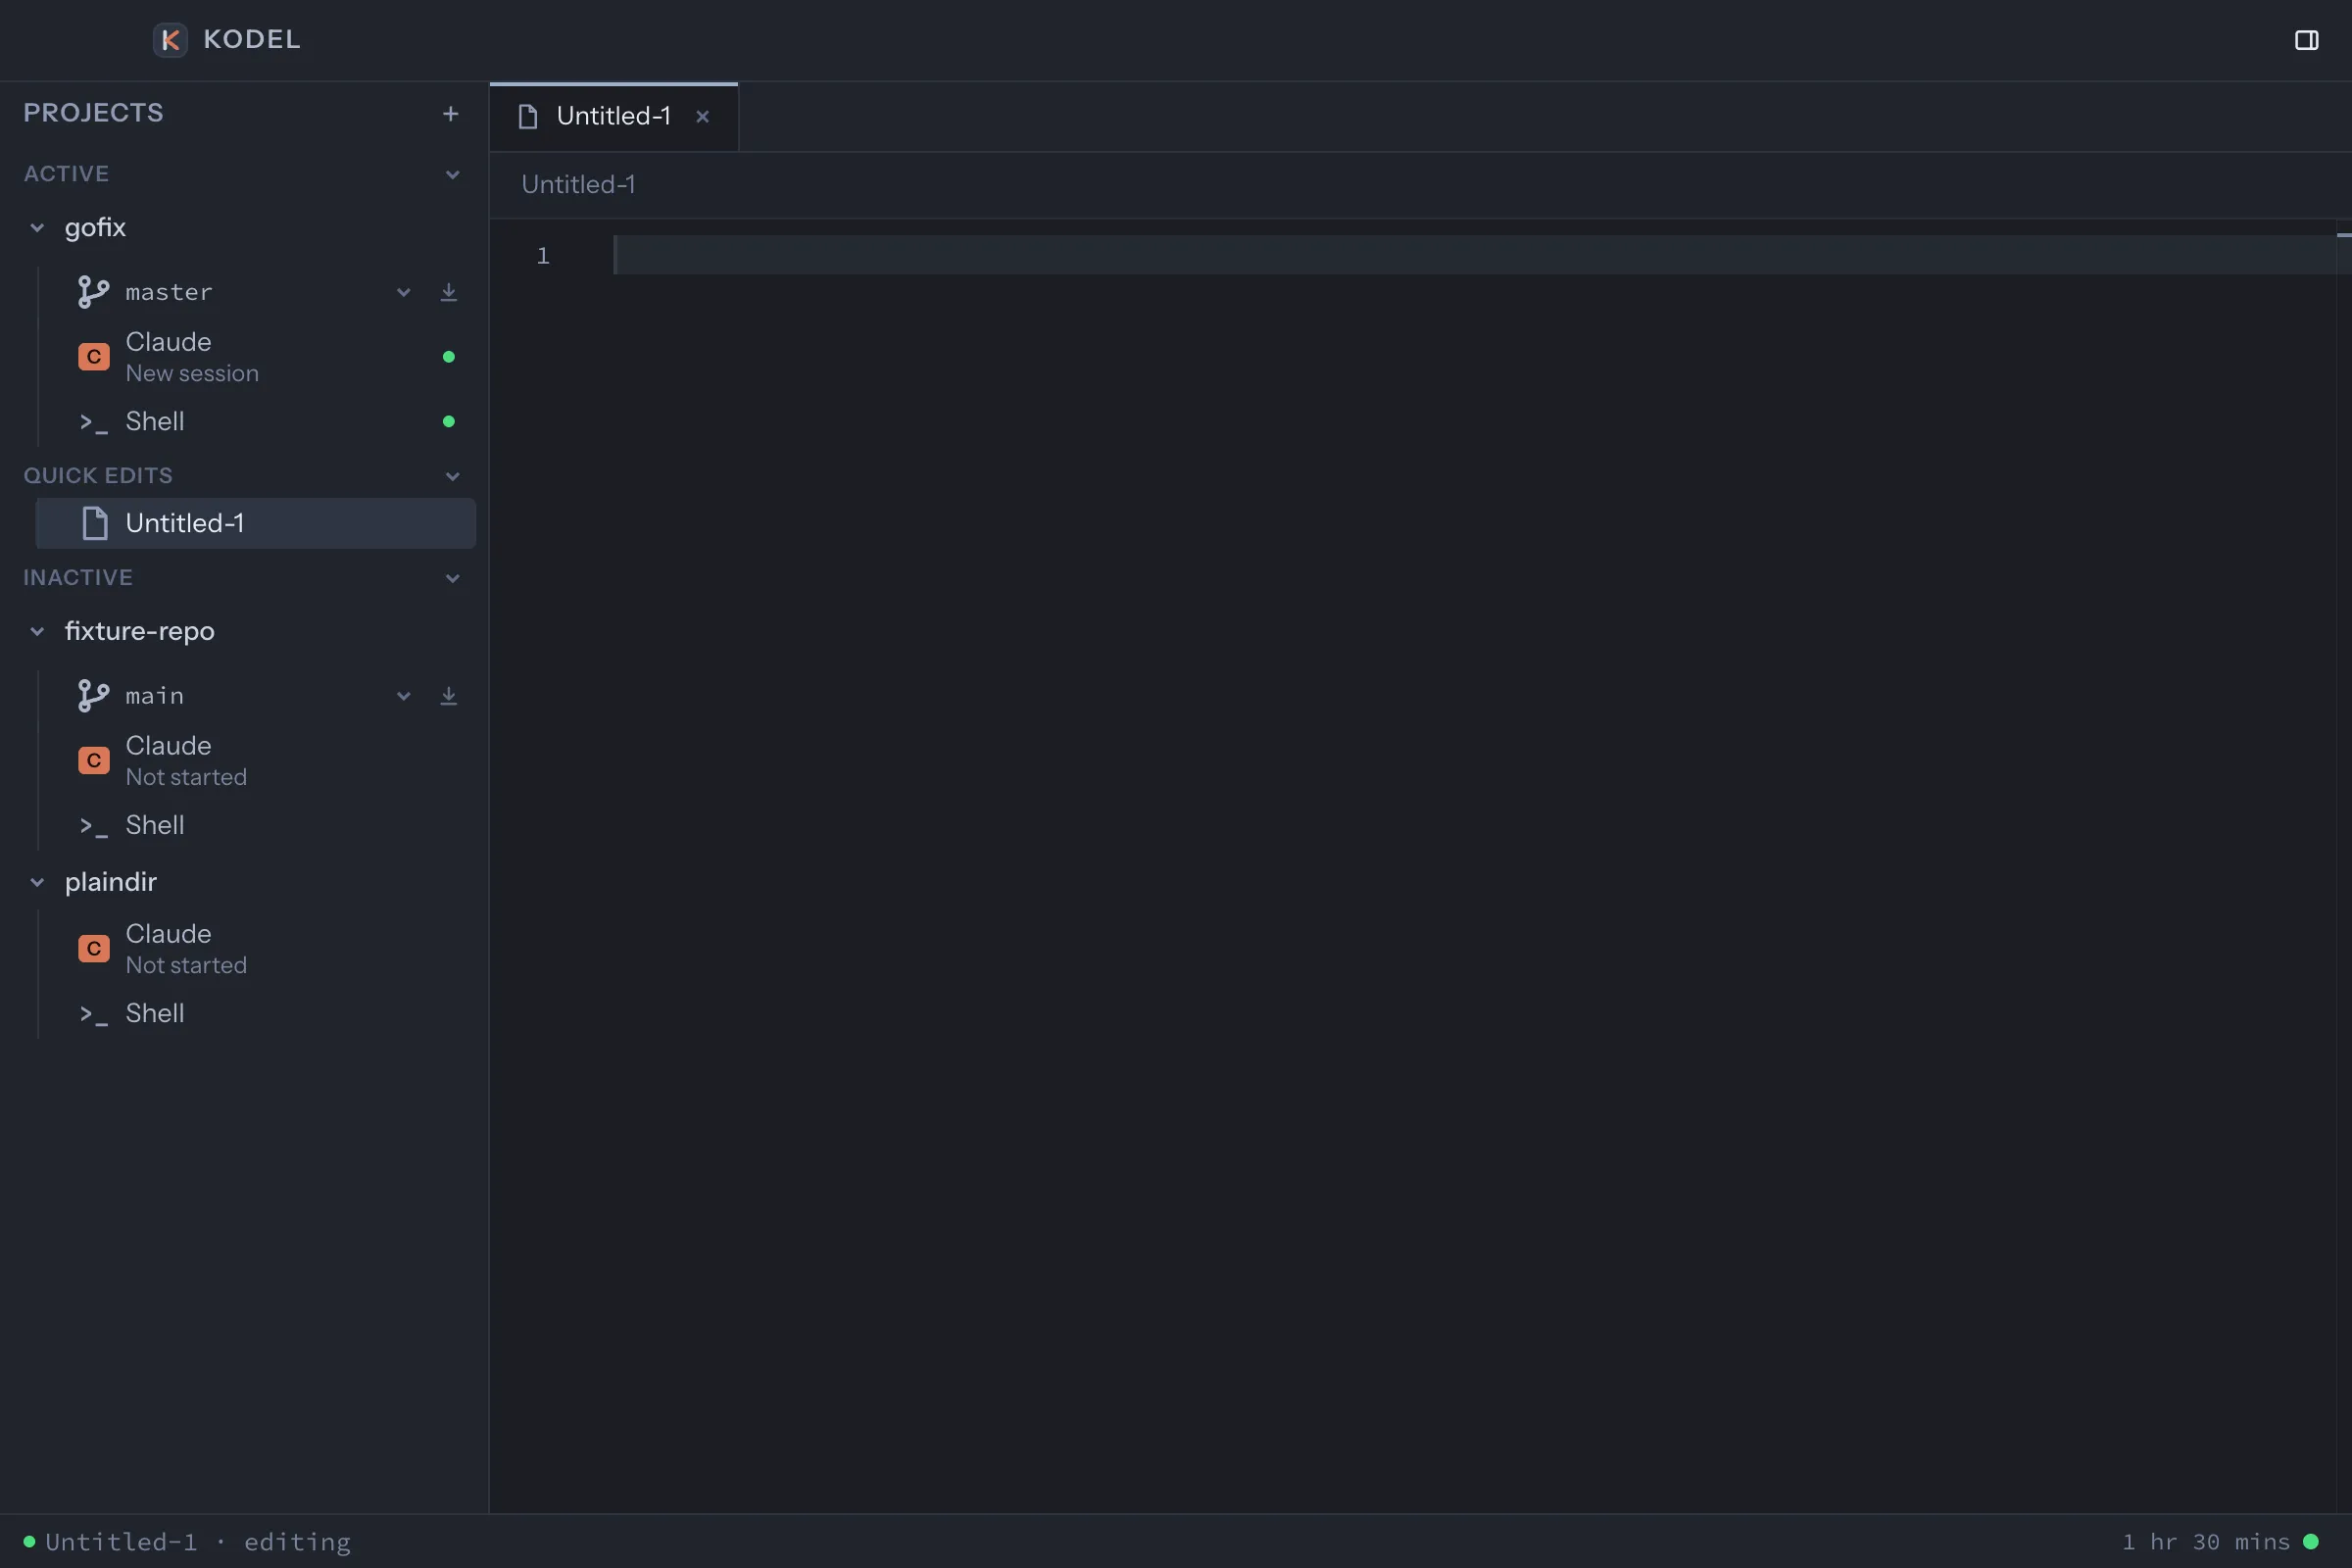Click the file icon in Untitled-1 tab
Screen dimensions: 2352x1568
[528, 117]
